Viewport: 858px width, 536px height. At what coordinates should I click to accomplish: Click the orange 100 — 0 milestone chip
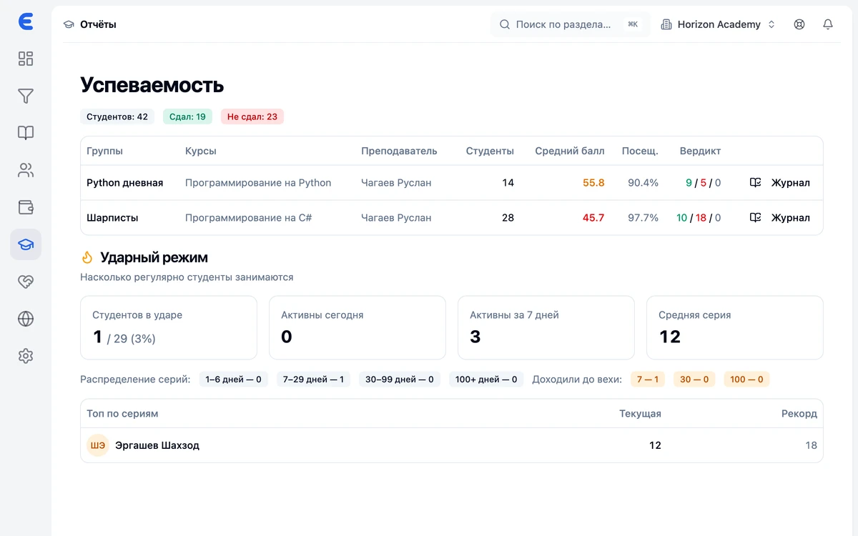(746, 379)
